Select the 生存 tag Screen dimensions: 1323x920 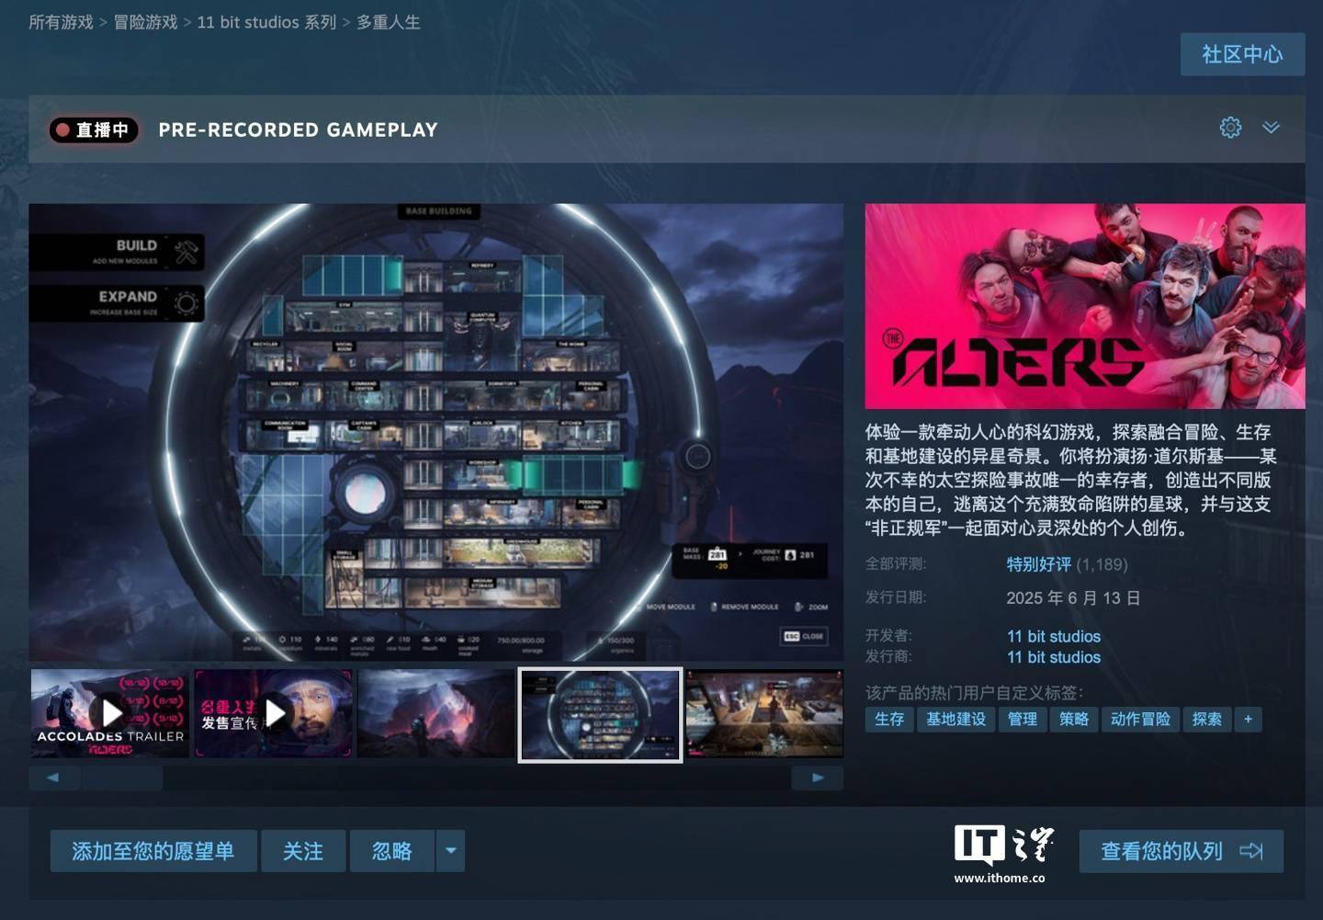click(889, 719)
